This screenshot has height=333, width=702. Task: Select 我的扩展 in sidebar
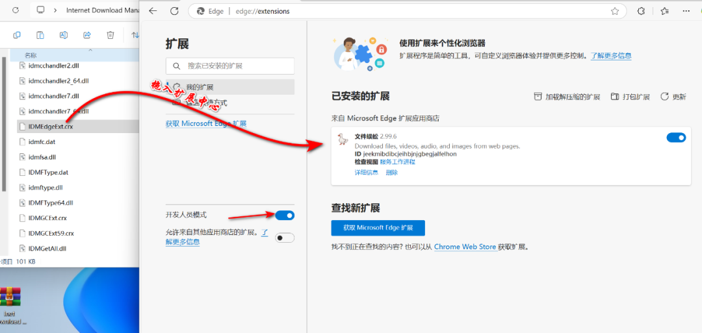[230, 87]
